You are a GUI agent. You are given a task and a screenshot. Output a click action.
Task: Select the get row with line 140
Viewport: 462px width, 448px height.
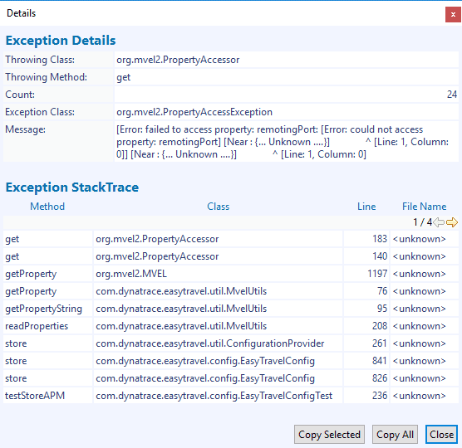(231, 256)
